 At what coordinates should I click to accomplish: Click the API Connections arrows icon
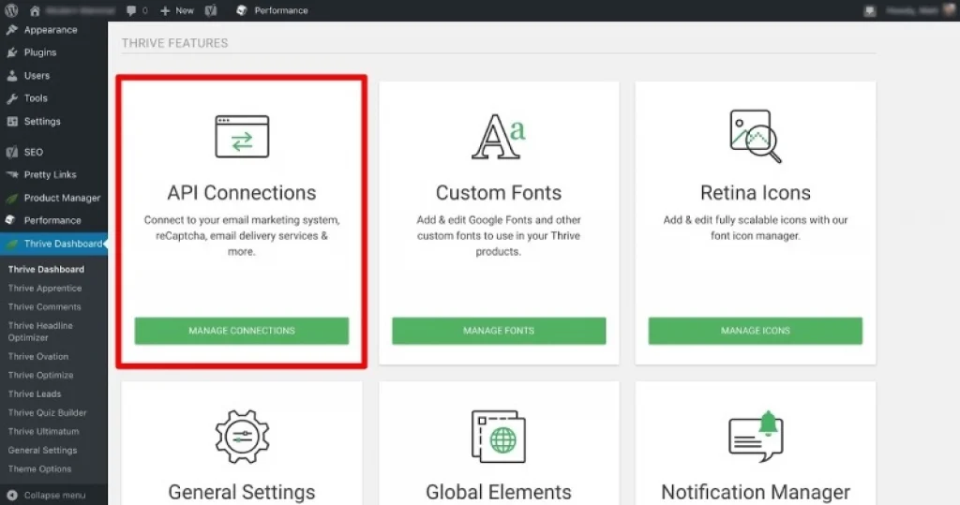click(x=242, y=137)
